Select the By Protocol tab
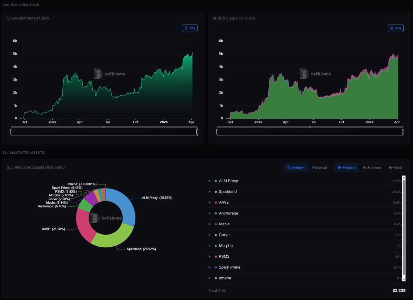Image resolution: width=413 pixels, height=300 pixels. (x=347, y=168)
